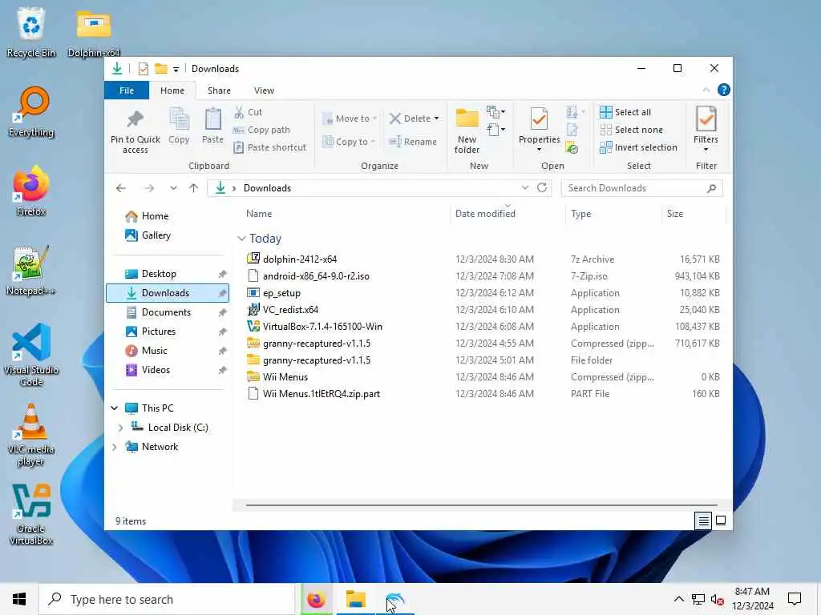Click Select all in ribbon
Screen dimensions: 821x615
[x=625, y=112]
